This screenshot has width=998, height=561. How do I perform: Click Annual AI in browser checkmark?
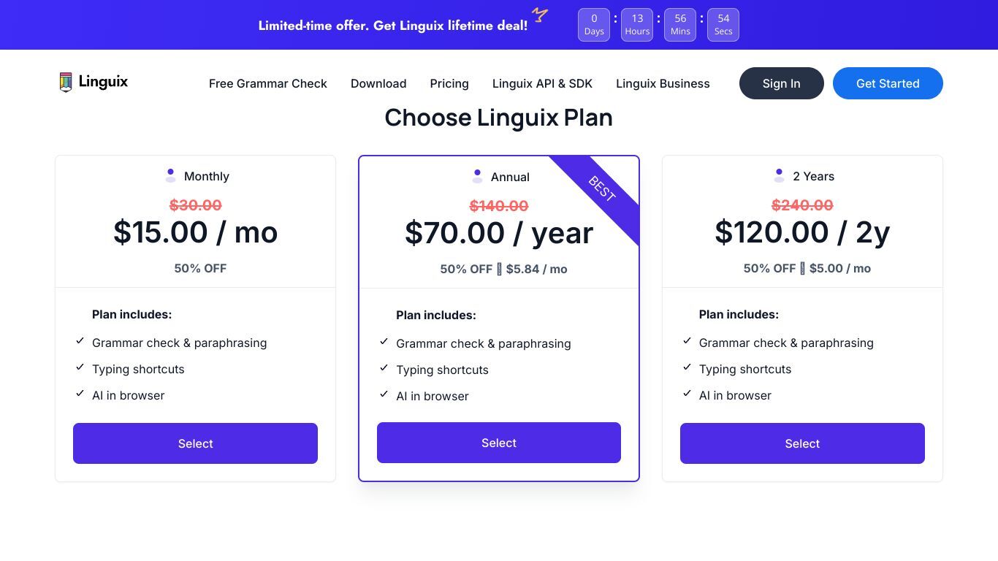click(x=384, y=394)
